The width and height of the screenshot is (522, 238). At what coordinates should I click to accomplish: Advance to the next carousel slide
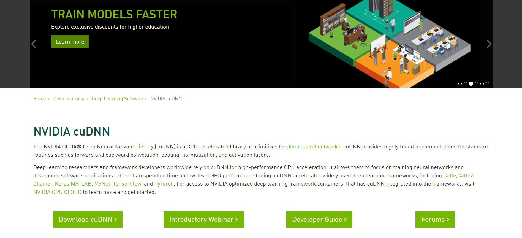click(x=489, y=44)
